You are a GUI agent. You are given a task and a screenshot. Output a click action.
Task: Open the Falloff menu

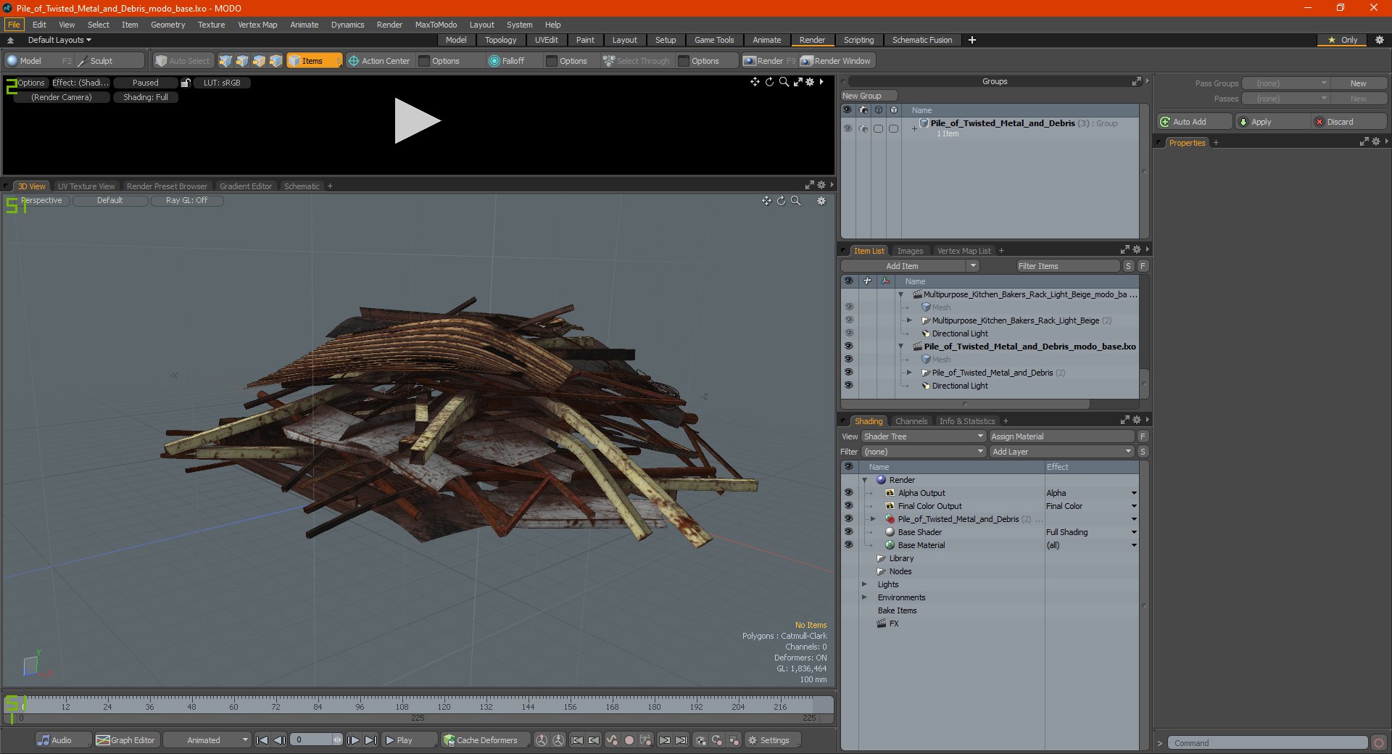click(507, 61)
